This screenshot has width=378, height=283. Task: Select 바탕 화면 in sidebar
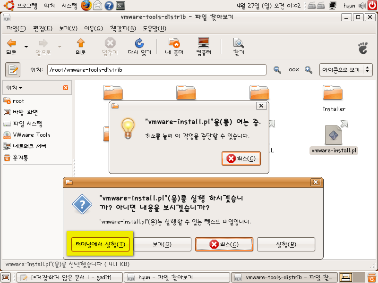21,112
